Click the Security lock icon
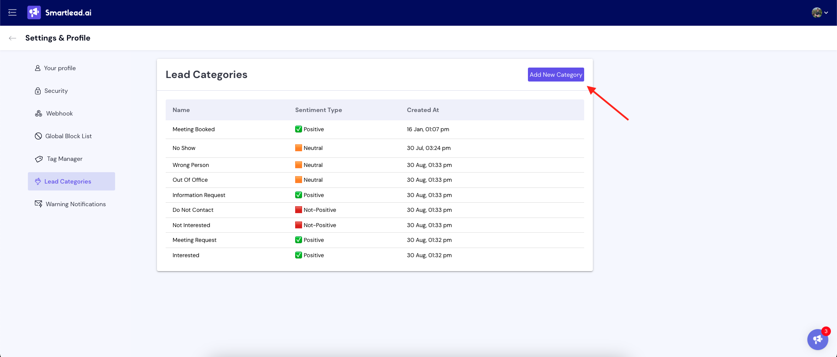Viewport: 837px width, 357px height. pos(38,91)
